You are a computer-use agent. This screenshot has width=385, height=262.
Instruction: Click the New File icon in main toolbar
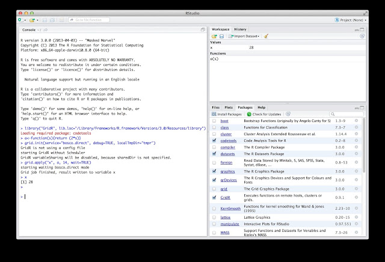click(20, 20)
